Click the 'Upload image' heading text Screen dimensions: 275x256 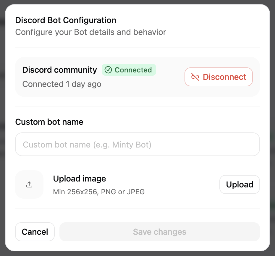[79, 179]
